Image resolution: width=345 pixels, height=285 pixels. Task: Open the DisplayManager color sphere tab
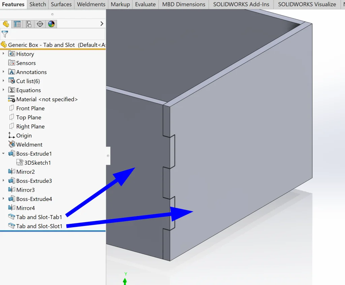pyautogui.click(x=51, y=24)
